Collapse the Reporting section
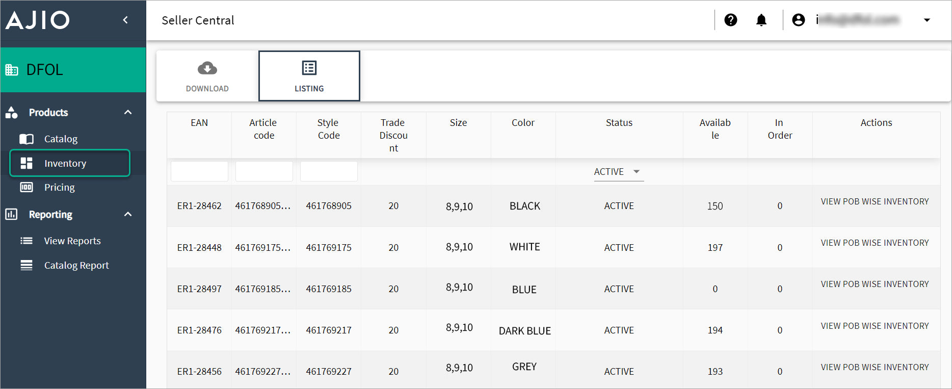The width and height of the screenshot is (952, 389). pyautogui.click(x=128, y=214)
